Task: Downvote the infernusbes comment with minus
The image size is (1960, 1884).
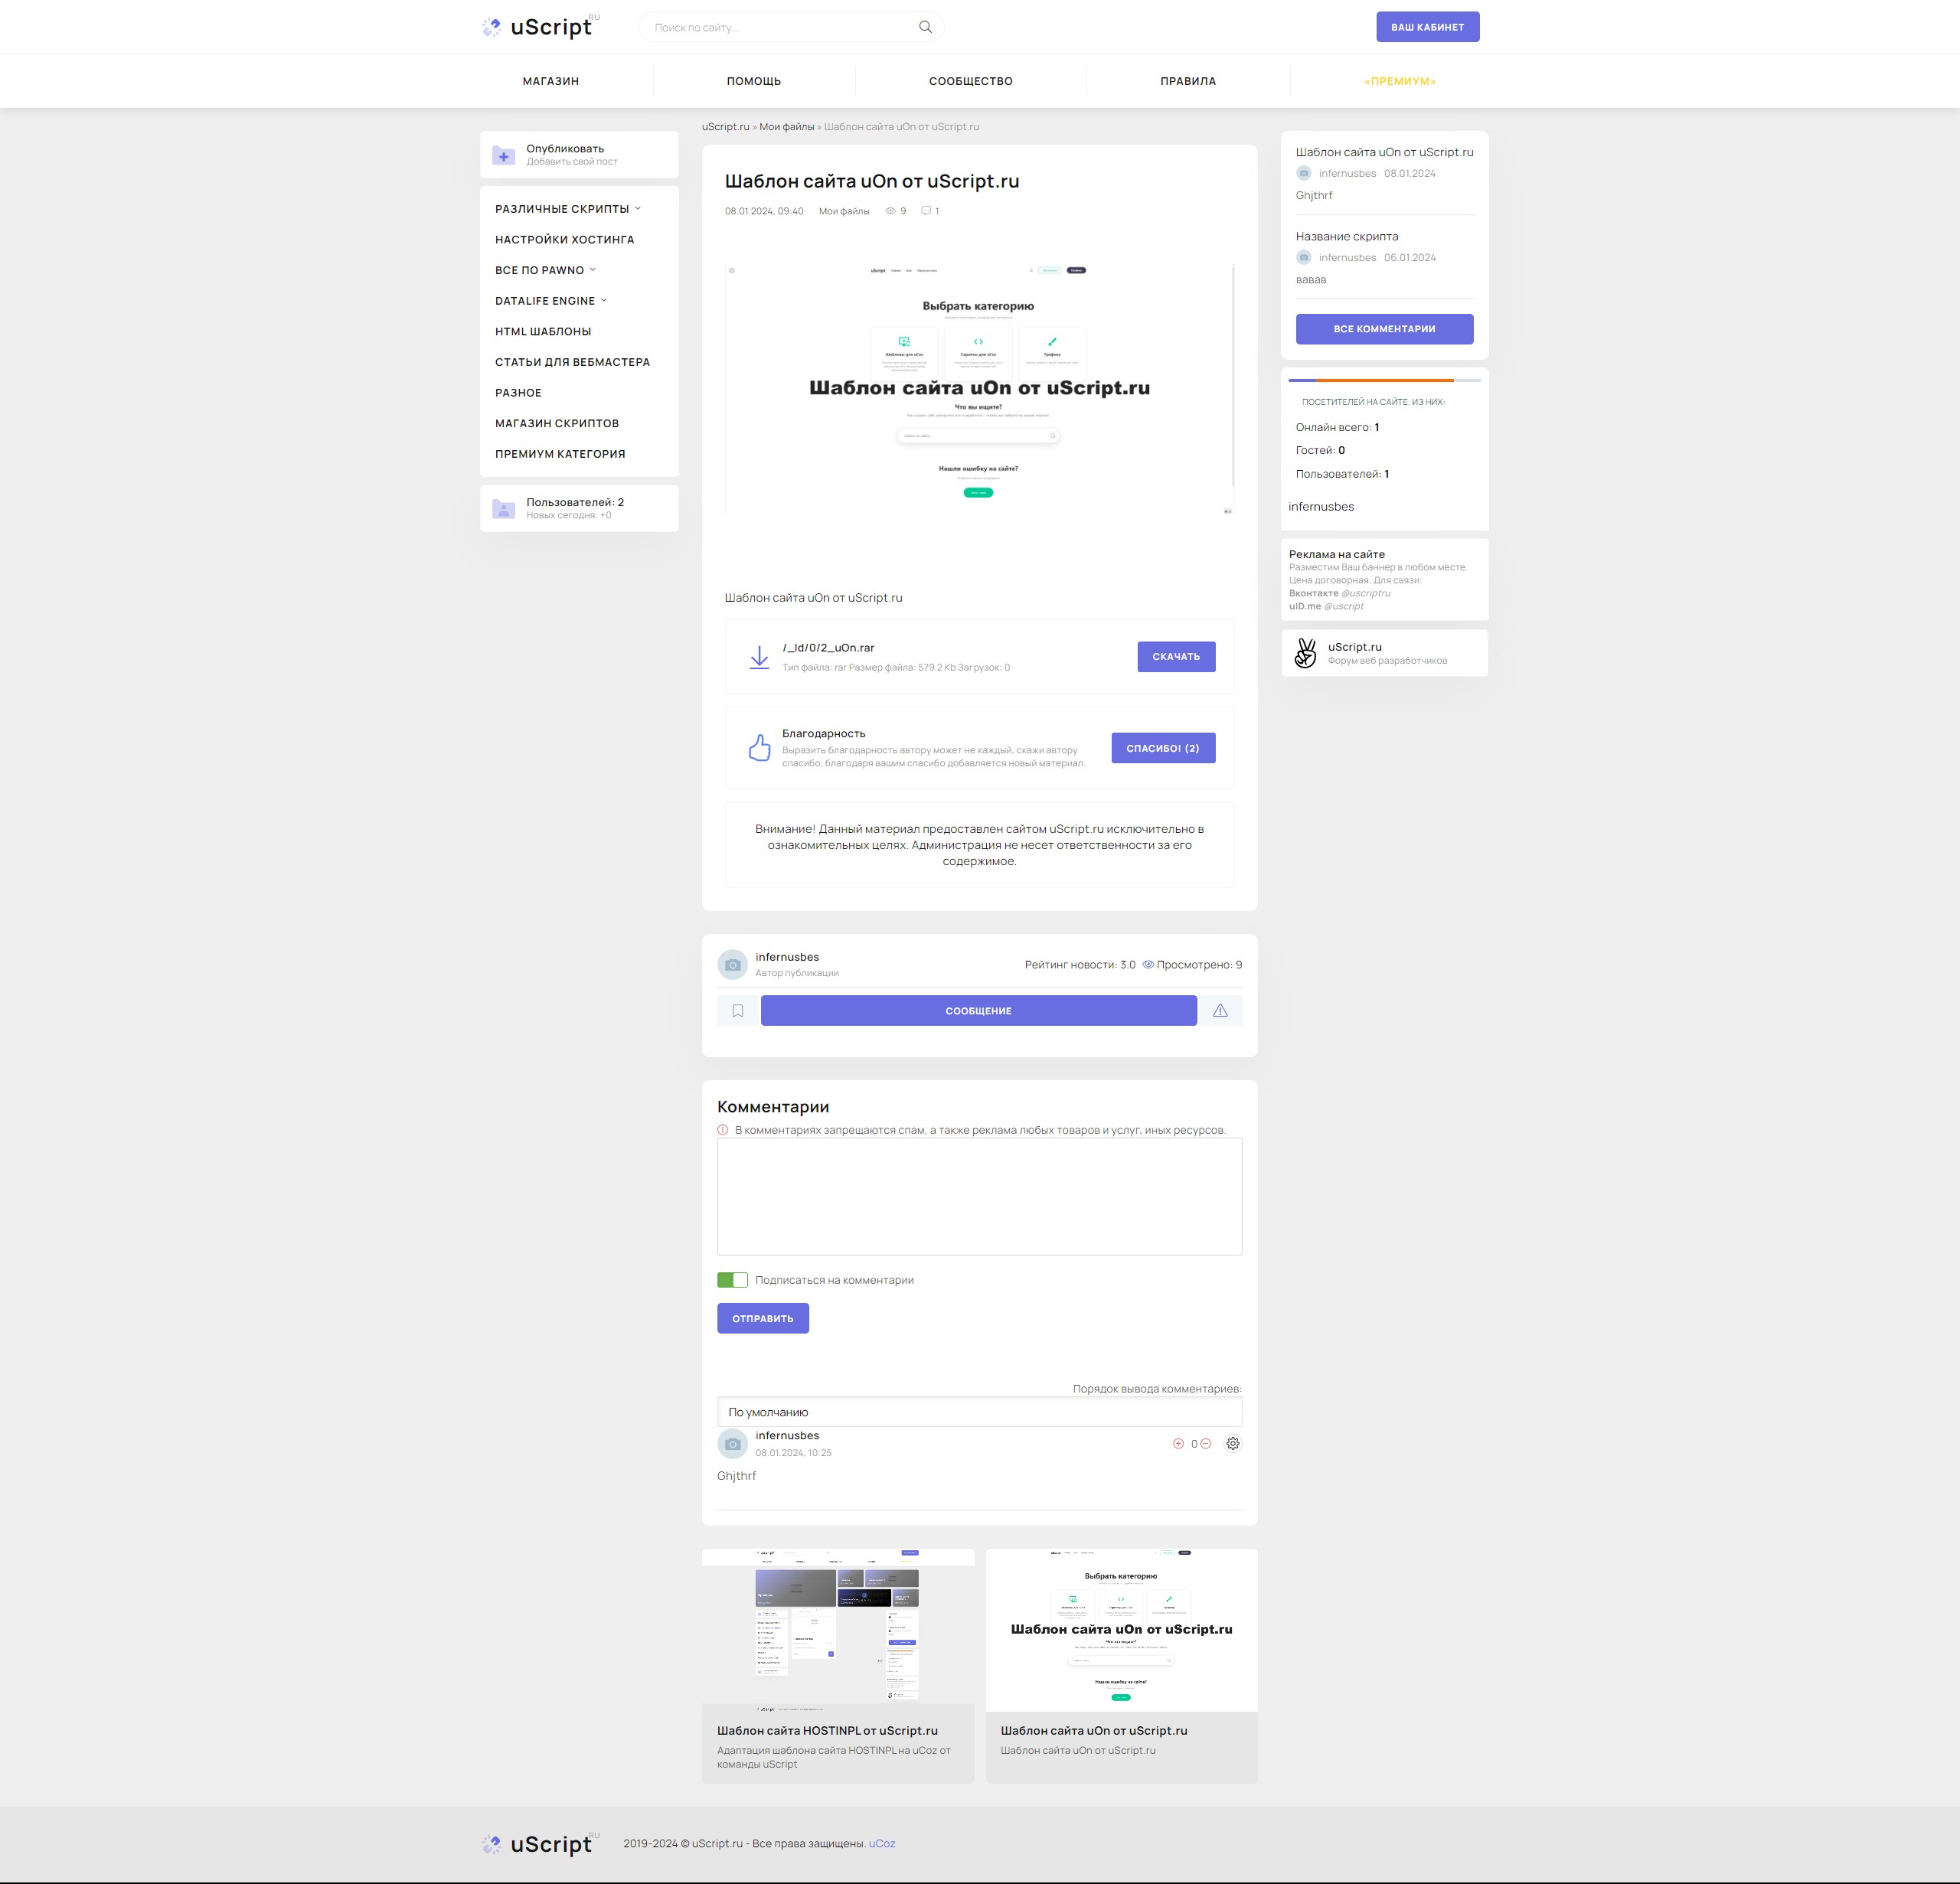Action: point(1206,1443)
